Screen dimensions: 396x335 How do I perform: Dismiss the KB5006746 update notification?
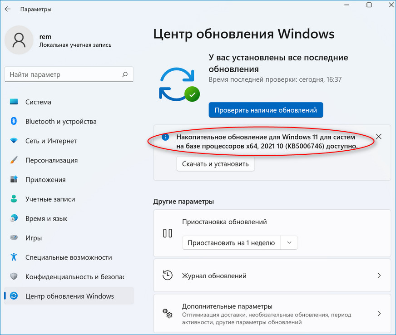click(x=379, y=137)
